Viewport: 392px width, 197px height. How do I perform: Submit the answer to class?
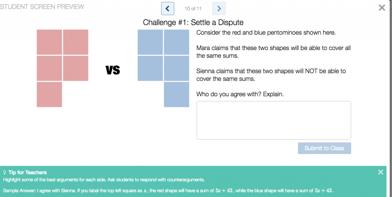pos(324,148)
